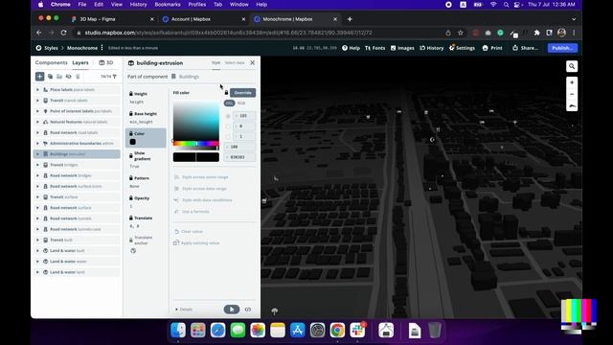Expand the Buildings extruded layer group

[38, 154]
